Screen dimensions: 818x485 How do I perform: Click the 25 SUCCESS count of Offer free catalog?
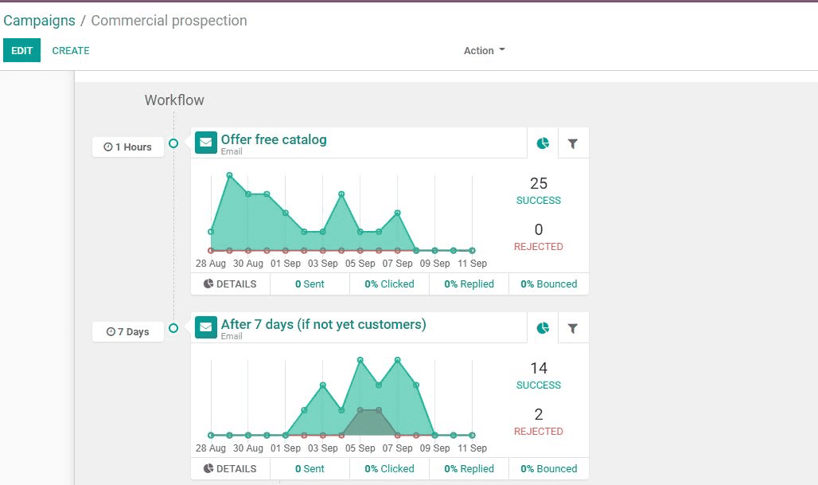pos(539,190)
